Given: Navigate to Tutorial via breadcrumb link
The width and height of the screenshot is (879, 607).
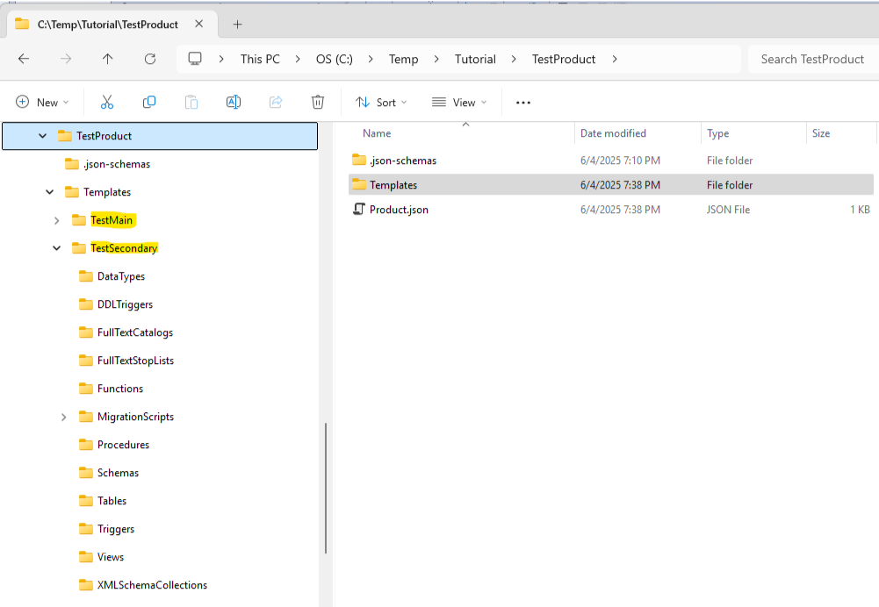Looking at the screenshot, I should [x=475, y=59].
